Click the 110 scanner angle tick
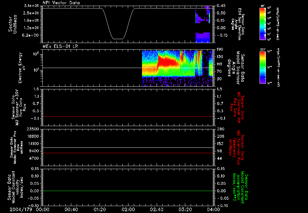The width and height of the screenshot is (308, 213). click(220, 64)
